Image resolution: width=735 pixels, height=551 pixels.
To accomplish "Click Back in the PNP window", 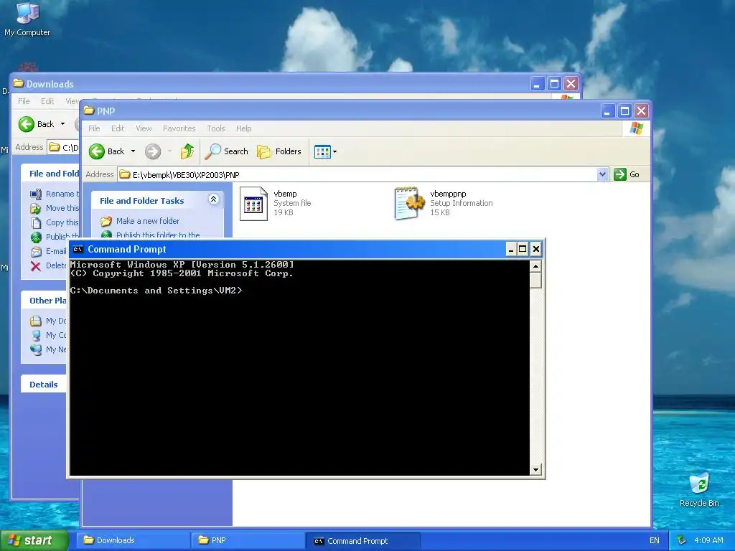I will tap(107, 151).
